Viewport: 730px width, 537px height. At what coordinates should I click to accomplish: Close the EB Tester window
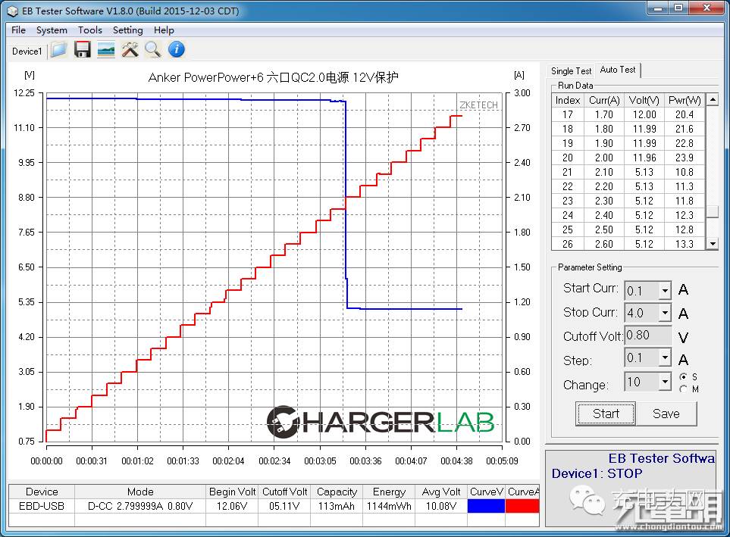(x=707, y=8)
